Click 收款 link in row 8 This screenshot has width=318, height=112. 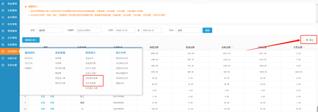tap(43, 97)
